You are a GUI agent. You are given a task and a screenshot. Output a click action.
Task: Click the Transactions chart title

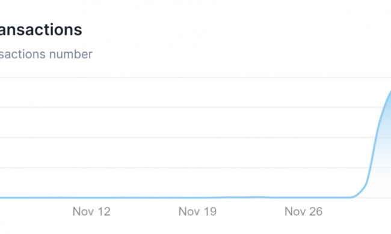click(x=41, y=29)
